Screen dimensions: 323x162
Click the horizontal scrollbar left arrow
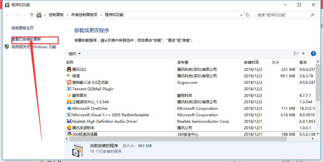click(67, 139)
